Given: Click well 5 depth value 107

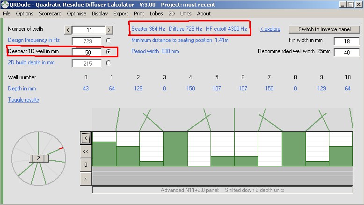Looking at the screenshot, I should click(x=217, y=89).
